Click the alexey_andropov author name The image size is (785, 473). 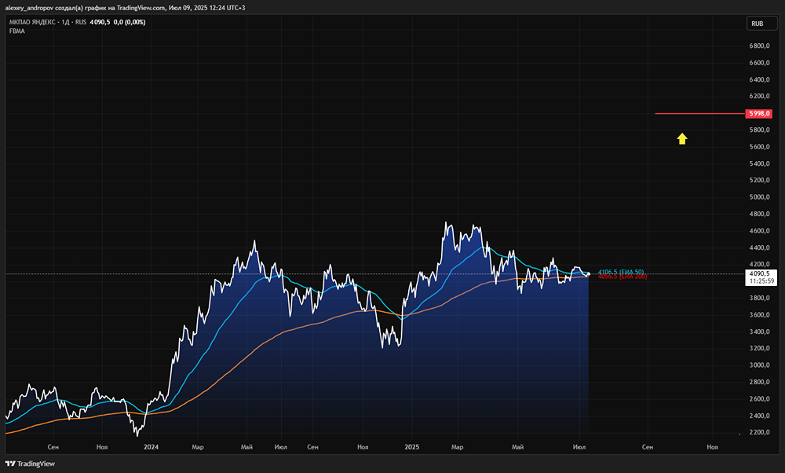(28, 8)
